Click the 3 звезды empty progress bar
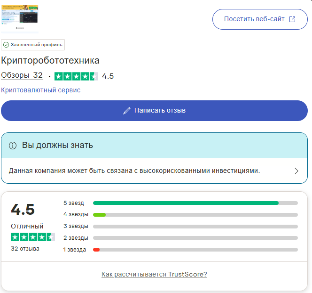This screenshot has width=312, height=293. 195,227
